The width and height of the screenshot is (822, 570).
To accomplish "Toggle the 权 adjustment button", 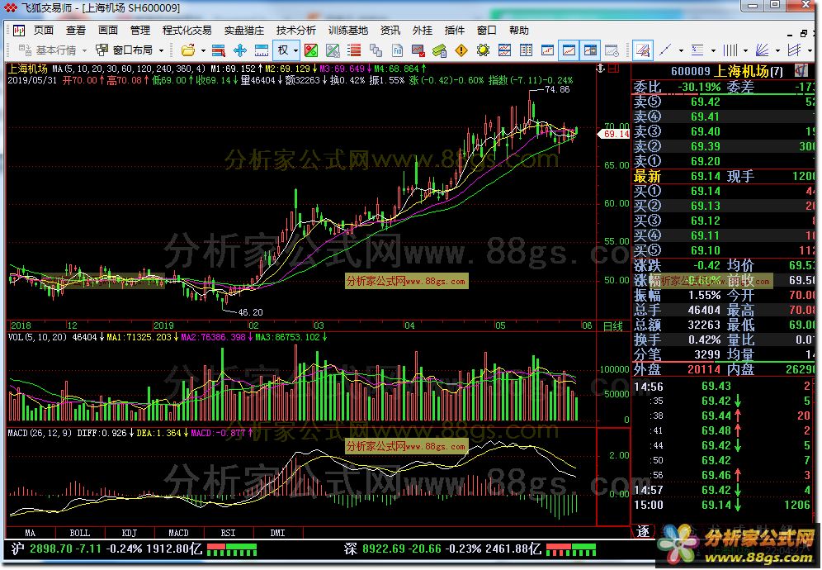I will [x=282, y=50].
